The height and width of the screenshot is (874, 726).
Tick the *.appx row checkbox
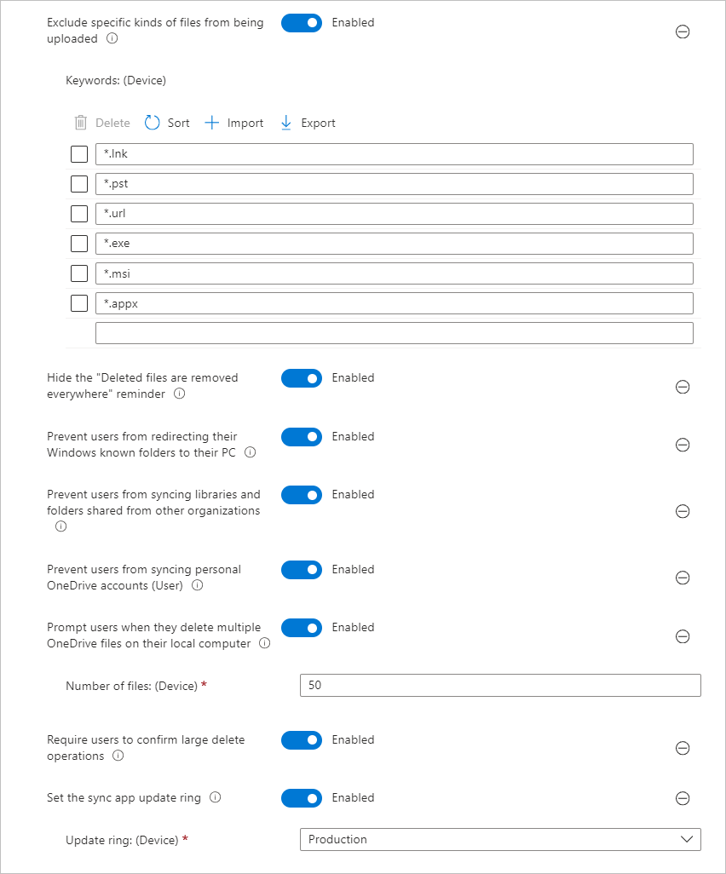click(x=79, y=303)
